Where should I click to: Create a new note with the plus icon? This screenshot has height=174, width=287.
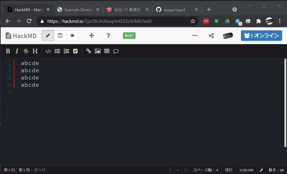coord(91,36)
